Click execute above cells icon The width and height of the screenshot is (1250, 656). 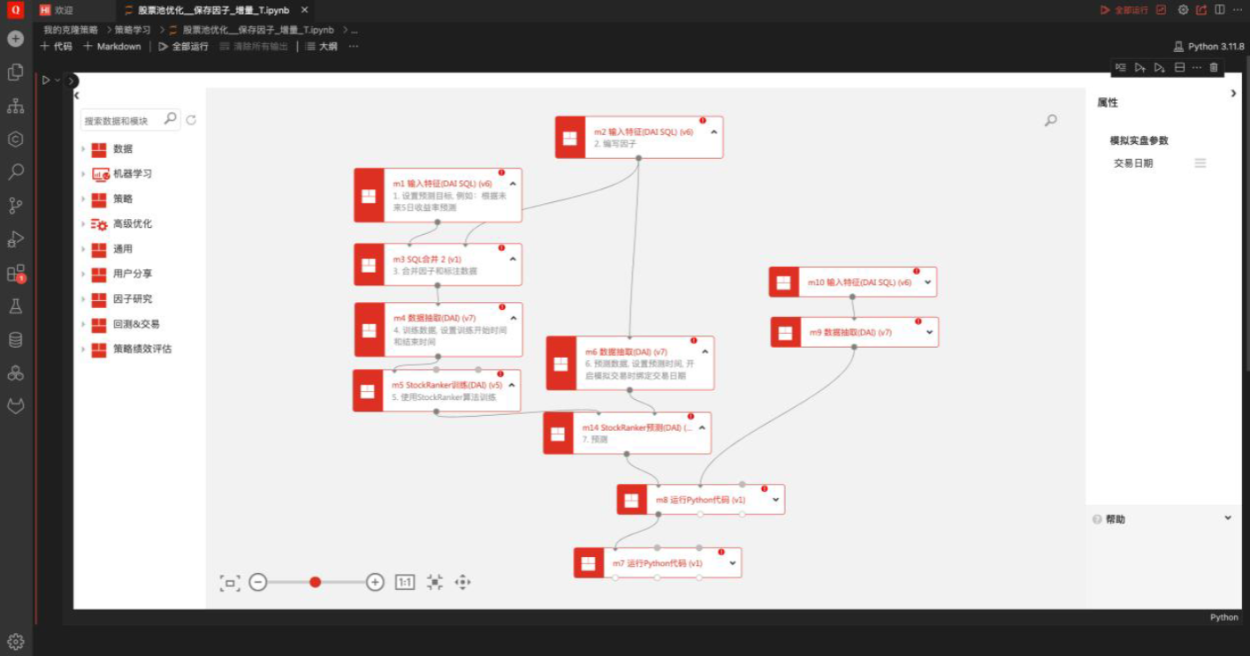[x=1140, y=67]
